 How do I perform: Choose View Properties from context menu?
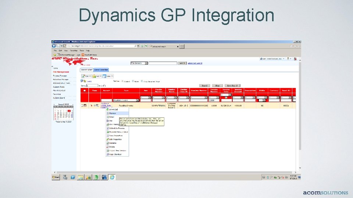(x=117, y=136)
